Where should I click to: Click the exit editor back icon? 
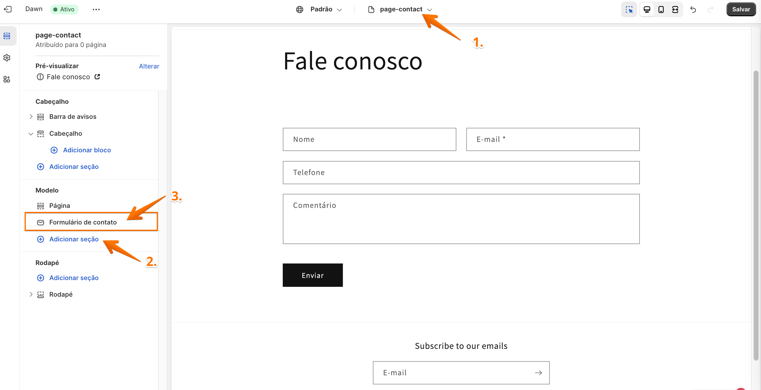[8, 9]
